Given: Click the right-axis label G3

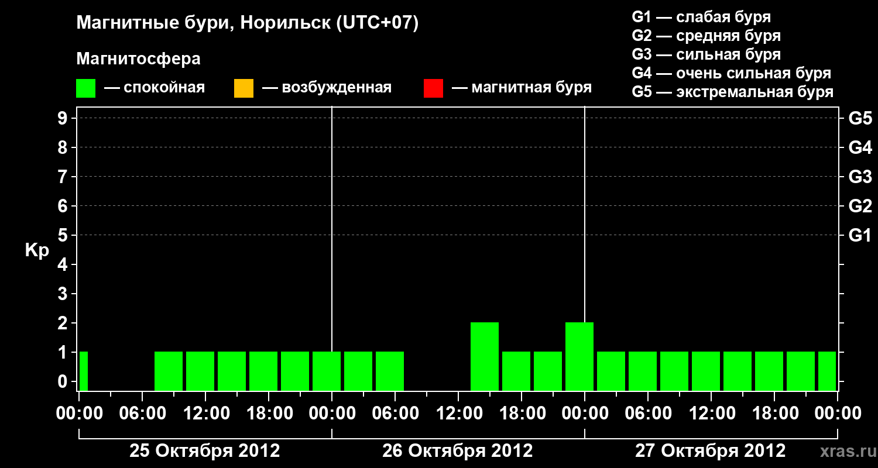Looking at the screenshot, I should (860, 177).
